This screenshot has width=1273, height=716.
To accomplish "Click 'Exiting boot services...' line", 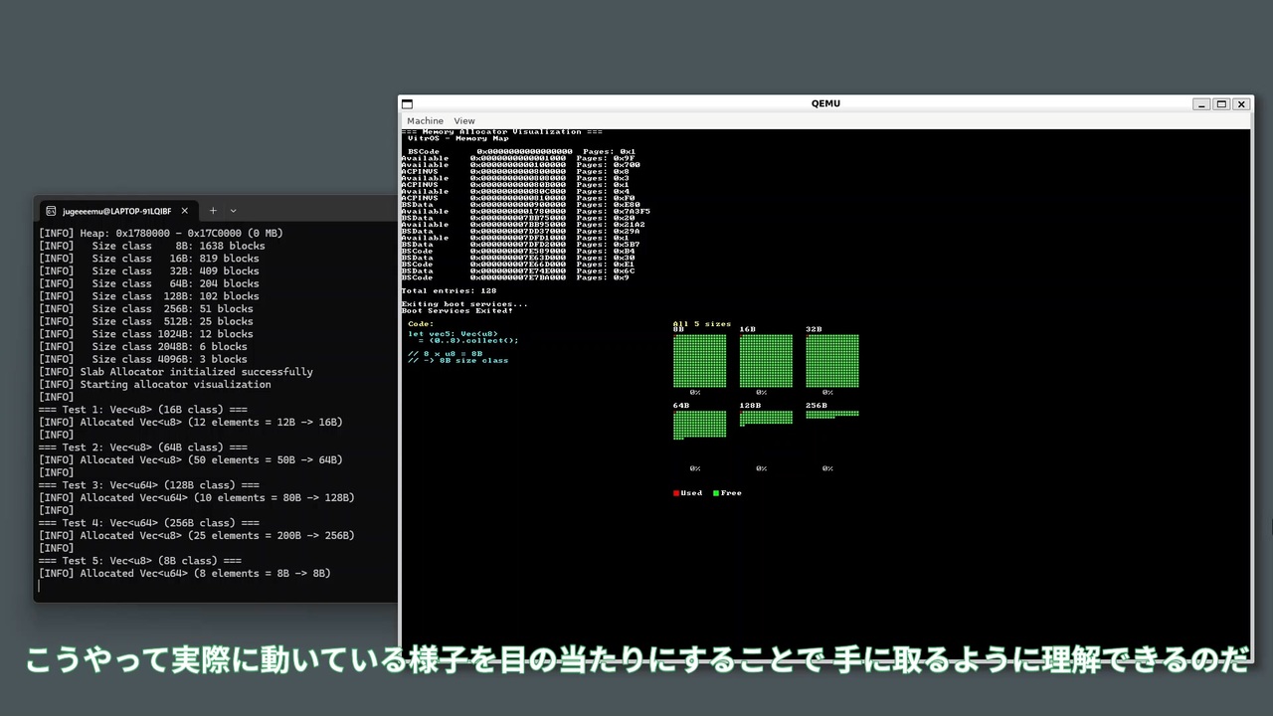I will pyautogui.click(x=464, y=304).
